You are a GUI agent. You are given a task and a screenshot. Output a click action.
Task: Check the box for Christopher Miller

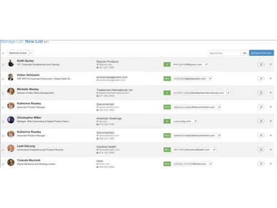point(3,121)
